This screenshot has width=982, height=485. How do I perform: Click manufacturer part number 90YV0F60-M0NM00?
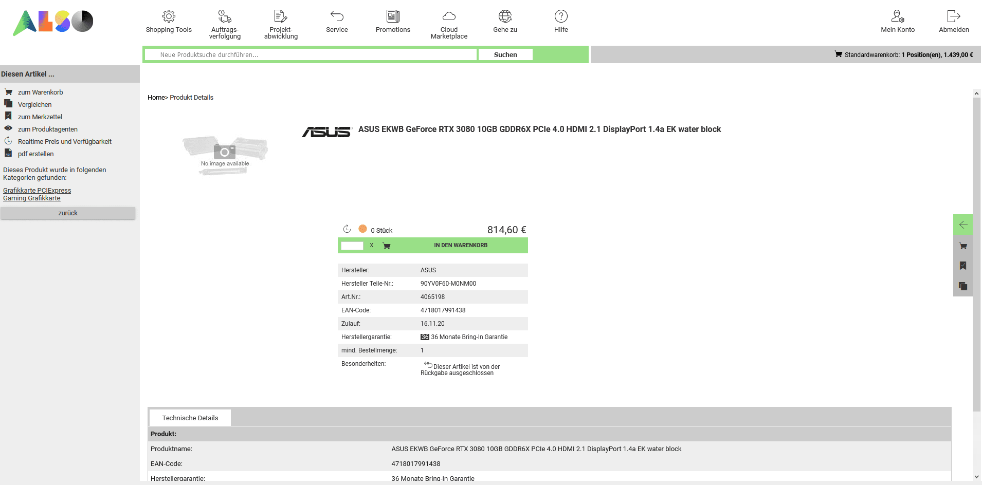coord(448,284)
